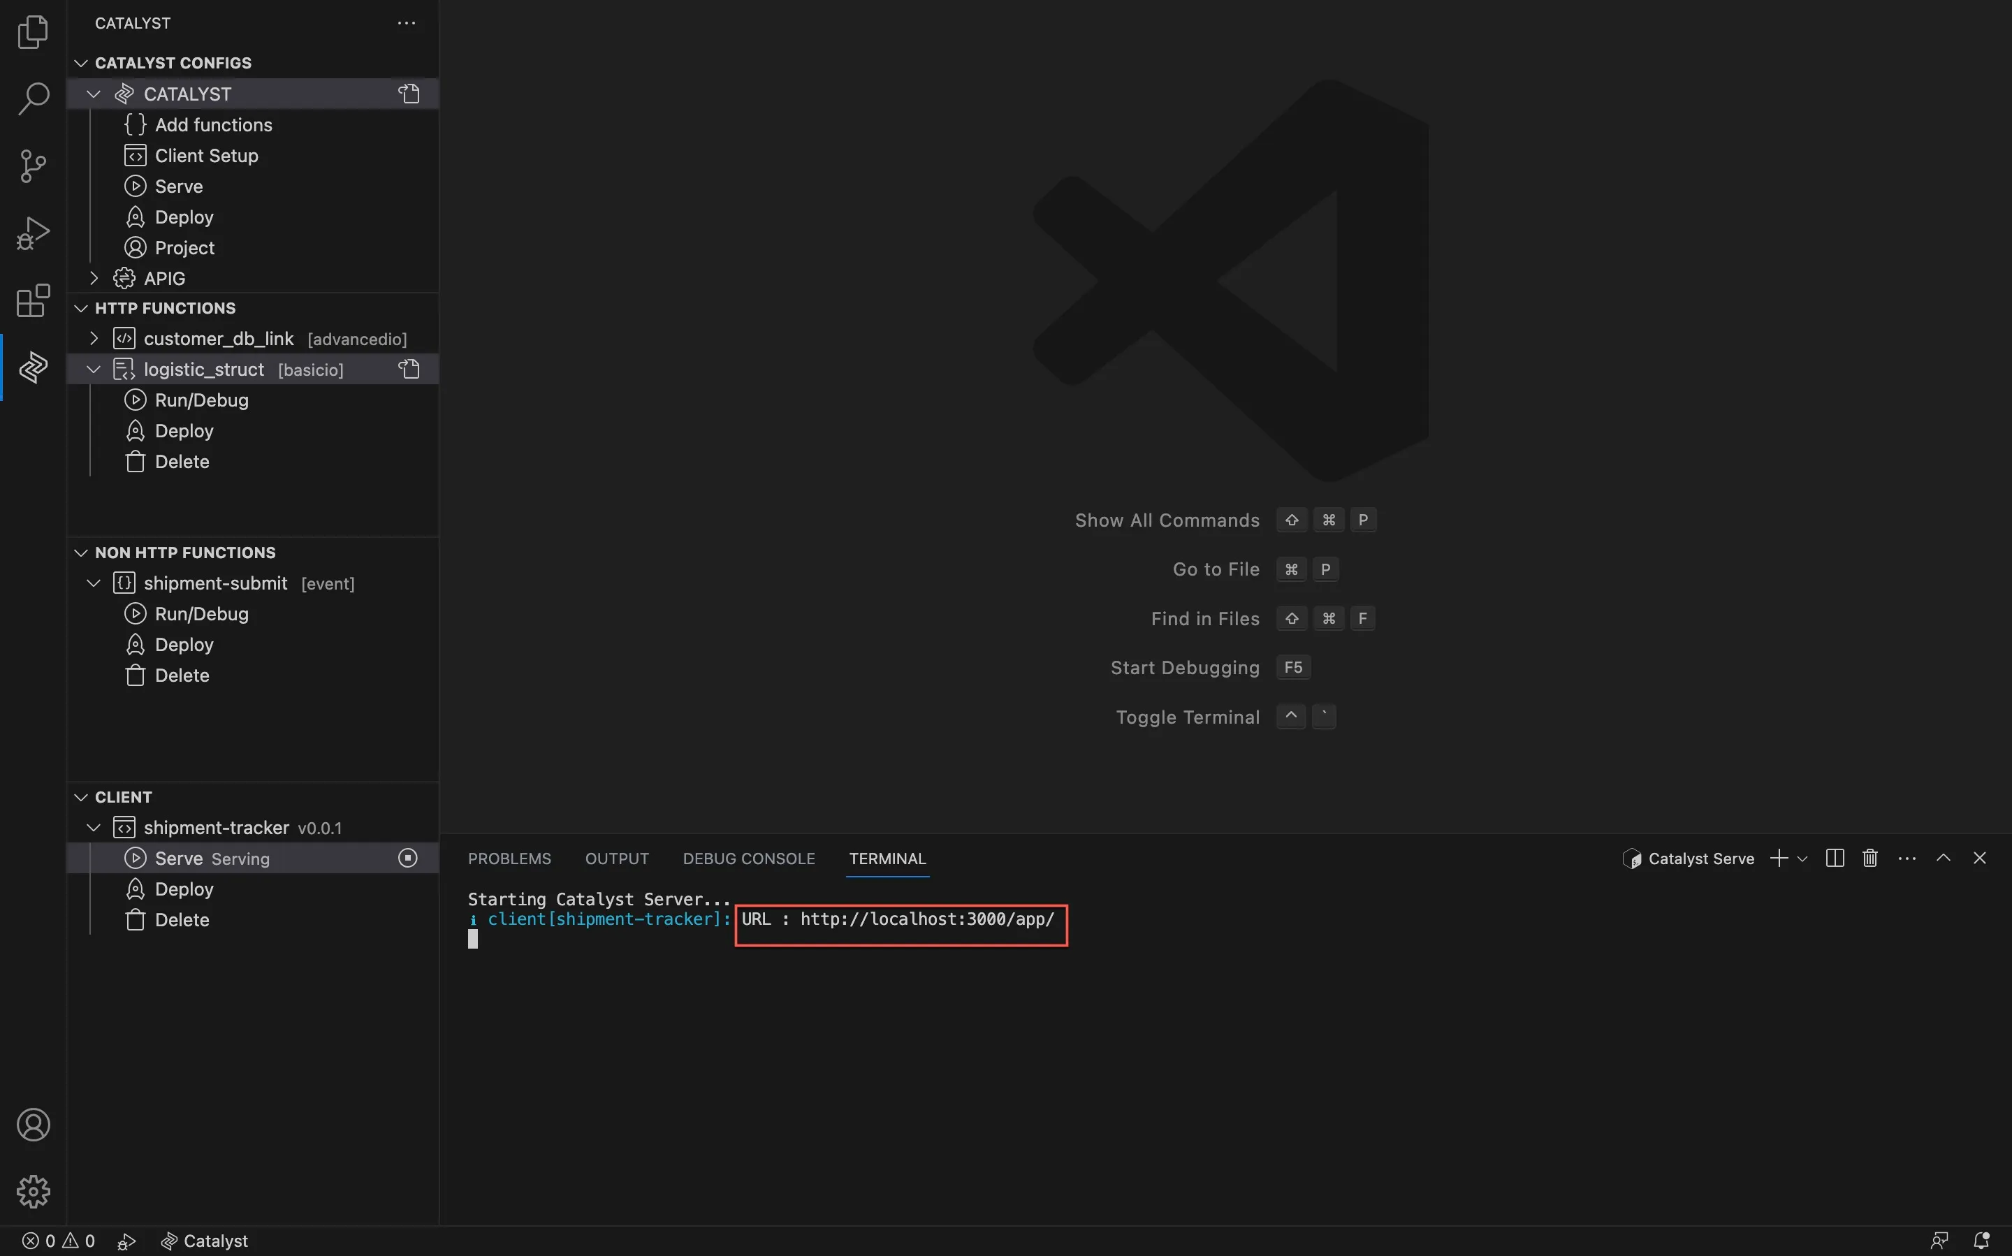Open the localhost:3000/app URL in terminal

coord(927,919)
